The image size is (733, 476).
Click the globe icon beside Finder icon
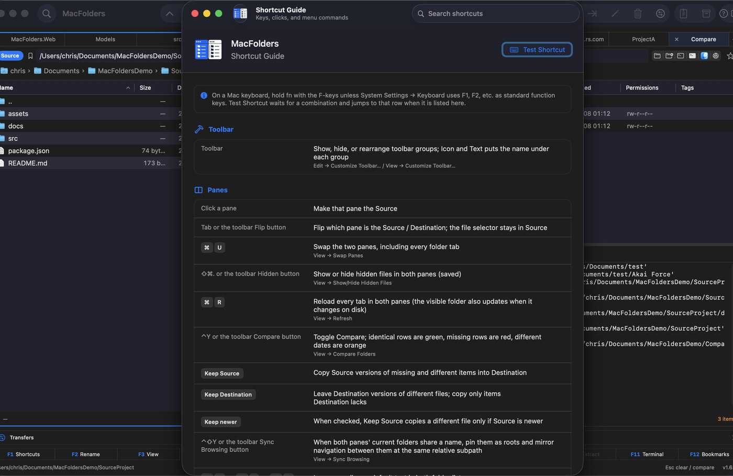[x=716, y=56]
